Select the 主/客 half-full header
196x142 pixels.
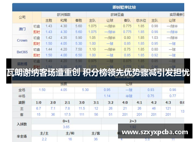(x=96, y=133)
